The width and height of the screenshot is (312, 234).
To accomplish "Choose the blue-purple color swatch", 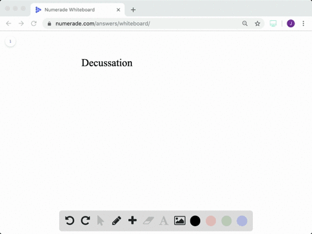I will point(242,221).
